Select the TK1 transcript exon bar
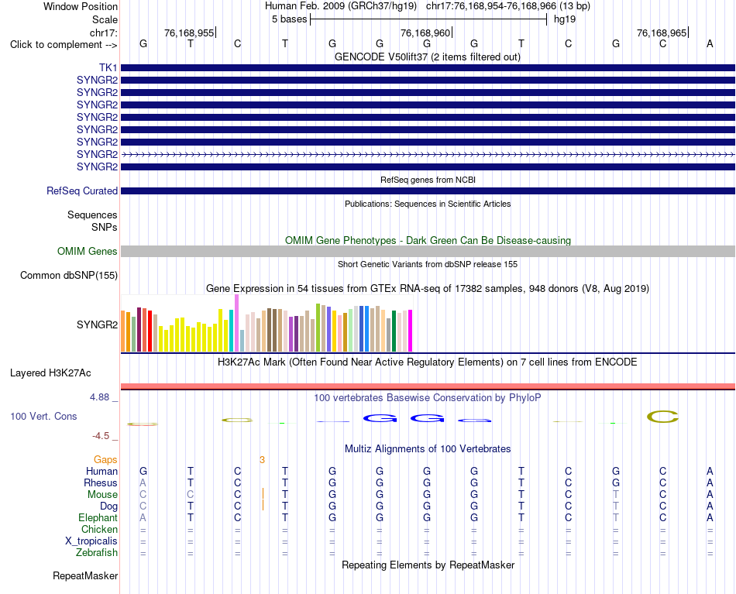The width and height of the screenshot is (736, 594). (428, 68)
